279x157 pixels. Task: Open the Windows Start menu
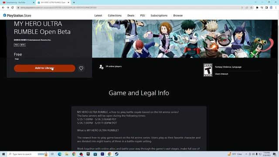click(3, 154)
